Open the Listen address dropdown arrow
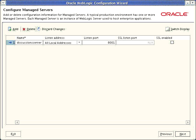Viewport: 196px width, 140px height. tap(79, 43)
